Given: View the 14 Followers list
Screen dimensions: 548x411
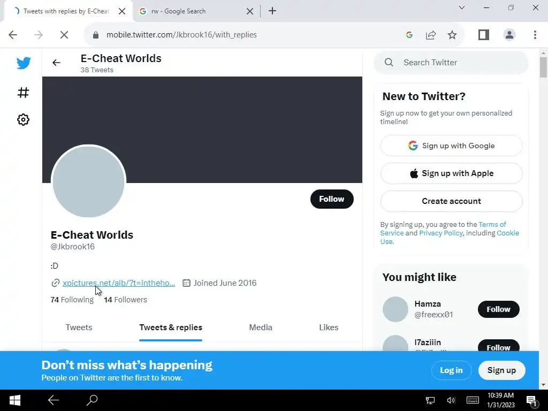Looking at the screenshot, I should click(125, 300).
